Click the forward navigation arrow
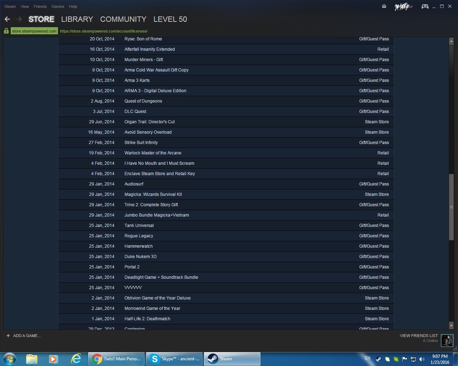Viewport: 458px width, 366px height. [x=19, y=19]
